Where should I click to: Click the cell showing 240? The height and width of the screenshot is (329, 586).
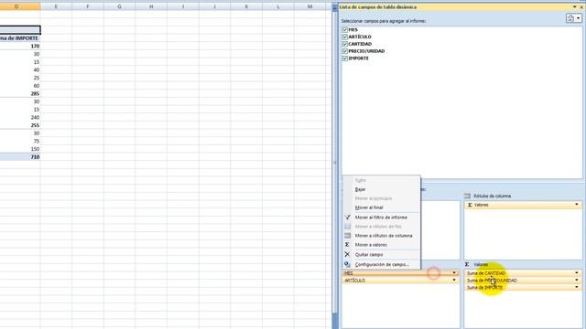point(20,118)
